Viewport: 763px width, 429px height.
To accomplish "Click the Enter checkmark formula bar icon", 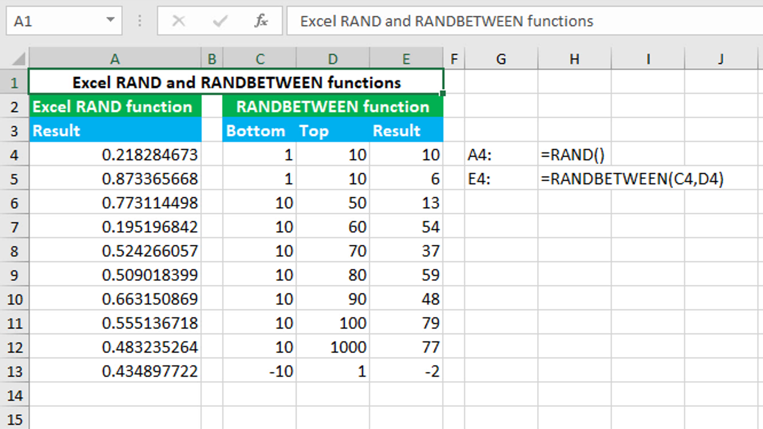I will [220, 21].
